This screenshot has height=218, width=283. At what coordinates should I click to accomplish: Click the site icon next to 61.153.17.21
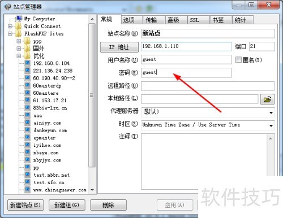pyautogui.click(x=27, y=100)
